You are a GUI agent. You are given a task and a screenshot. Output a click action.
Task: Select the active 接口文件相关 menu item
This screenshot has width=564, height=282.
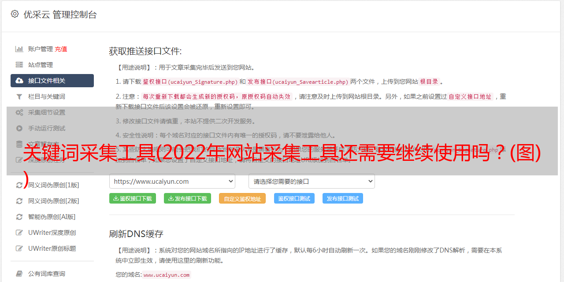[x=52, y=81]
